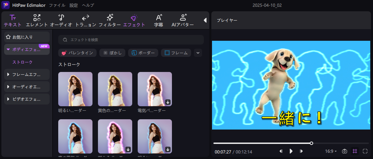Expand the オーディオエ… category

[x=27, y=87]
